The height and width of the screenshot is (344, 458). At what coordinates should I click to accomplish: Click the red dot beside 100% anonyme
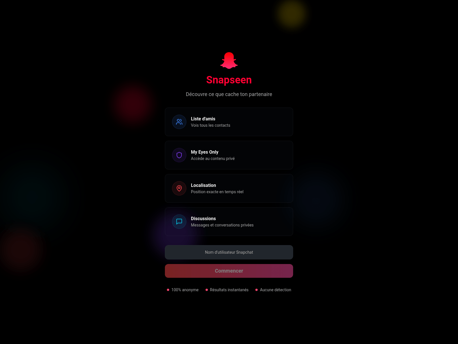[168, 290]
